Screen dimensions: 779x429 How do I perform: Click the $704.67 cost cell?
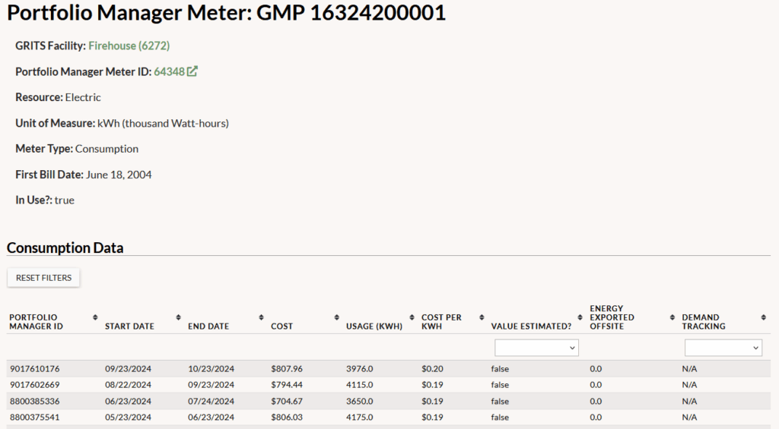[x=286, y=401]
